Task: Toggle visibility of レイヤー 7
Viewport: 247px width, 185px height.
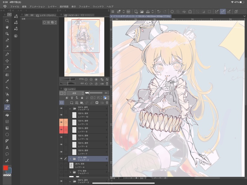Action: coord(61,152)
